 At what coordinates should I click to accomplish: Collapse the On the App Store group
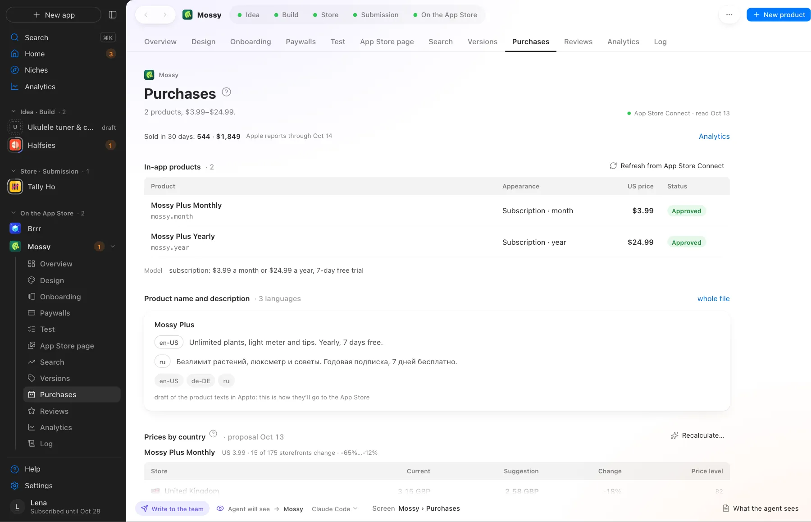point(13,213)
